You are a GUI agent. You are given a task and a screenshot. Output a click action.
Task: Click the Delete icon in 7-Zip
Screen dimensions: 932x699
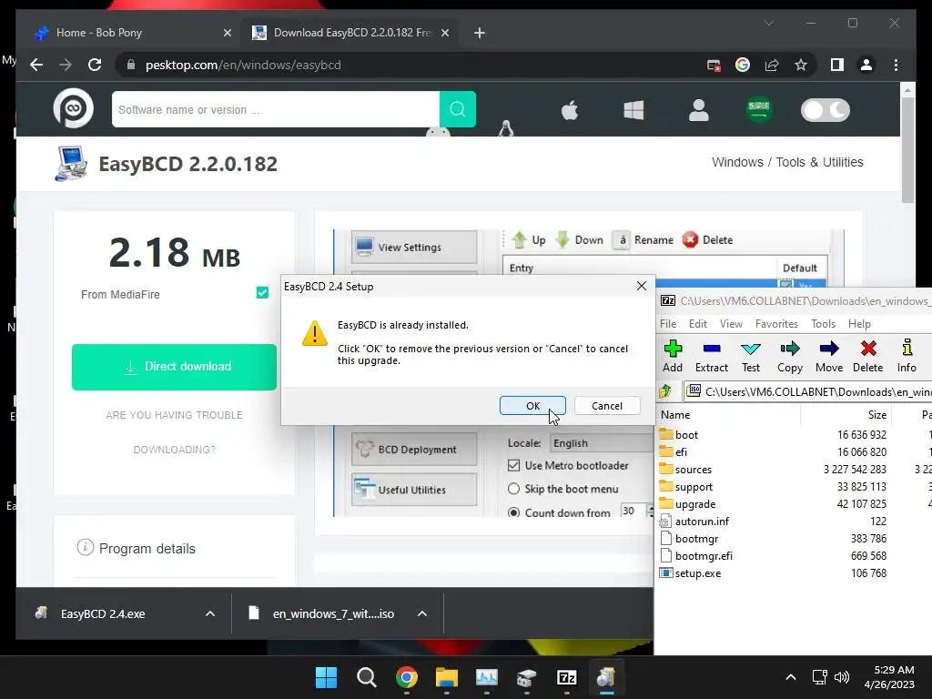click(867, 357)
